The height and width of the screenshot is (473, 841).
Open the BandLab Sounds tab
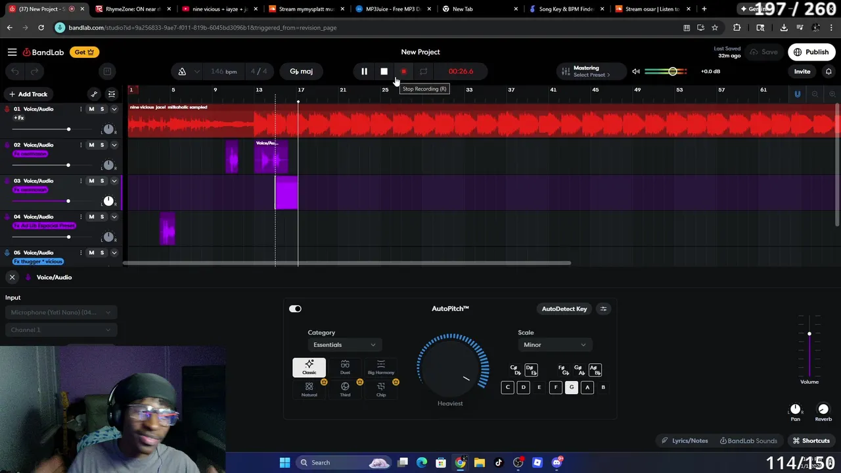[x=748, y=441]
